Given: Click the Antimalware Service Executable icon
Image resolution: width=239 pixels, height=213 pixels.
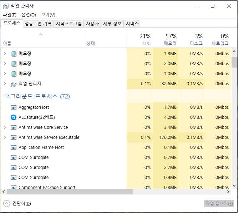Looking at the screenshot, I should [x=14, y=137].
